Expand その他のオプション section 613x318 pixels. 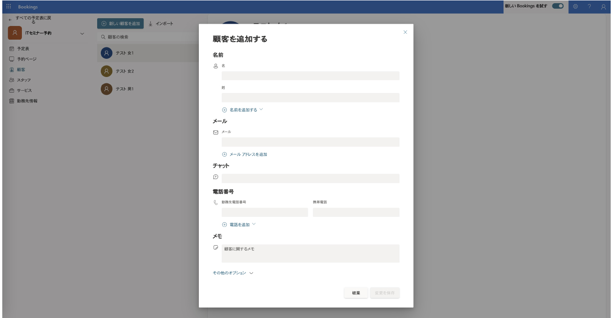[251, 273]
